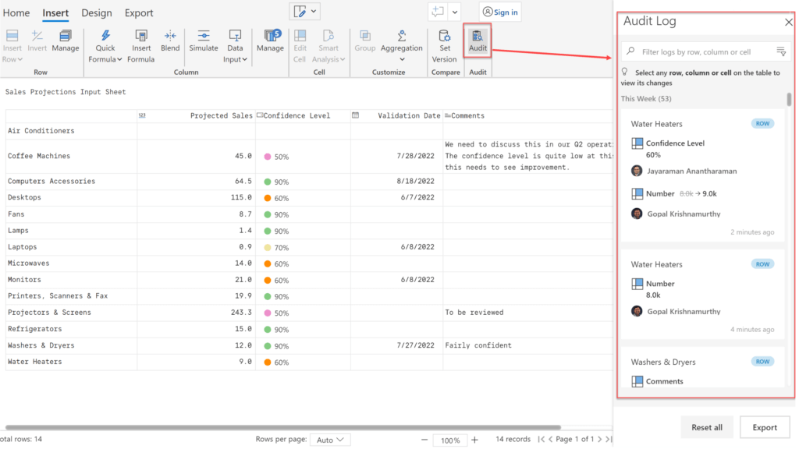The height and width of the screenshot is (449, 799).
Task: Select the 90% confidence indicator on Fans row
Action: (266, 214)
